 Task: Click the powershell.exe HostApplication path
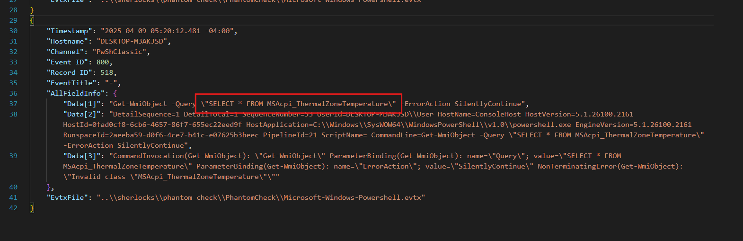408,125
